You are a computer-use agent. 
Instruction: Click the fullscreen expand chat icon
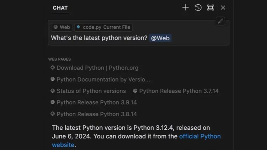pos(210,8)
